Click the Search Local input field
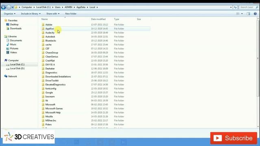This screenshot has width=260, height=146. 249,7
